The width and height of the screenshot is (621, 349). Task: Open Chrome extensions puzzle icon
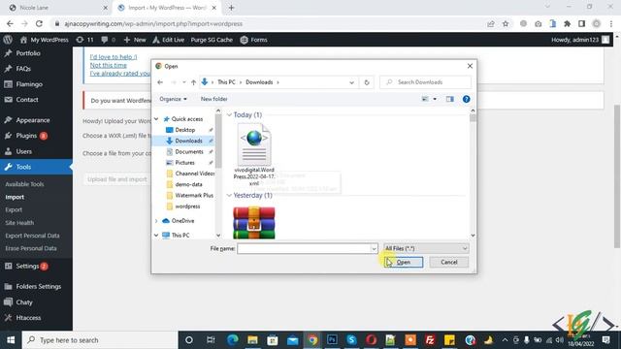coord(567,23)
